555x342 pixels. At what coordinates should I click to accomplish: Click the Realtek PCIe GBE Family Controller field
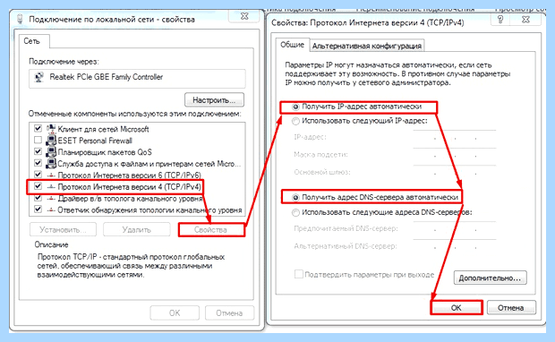point(137,78)
